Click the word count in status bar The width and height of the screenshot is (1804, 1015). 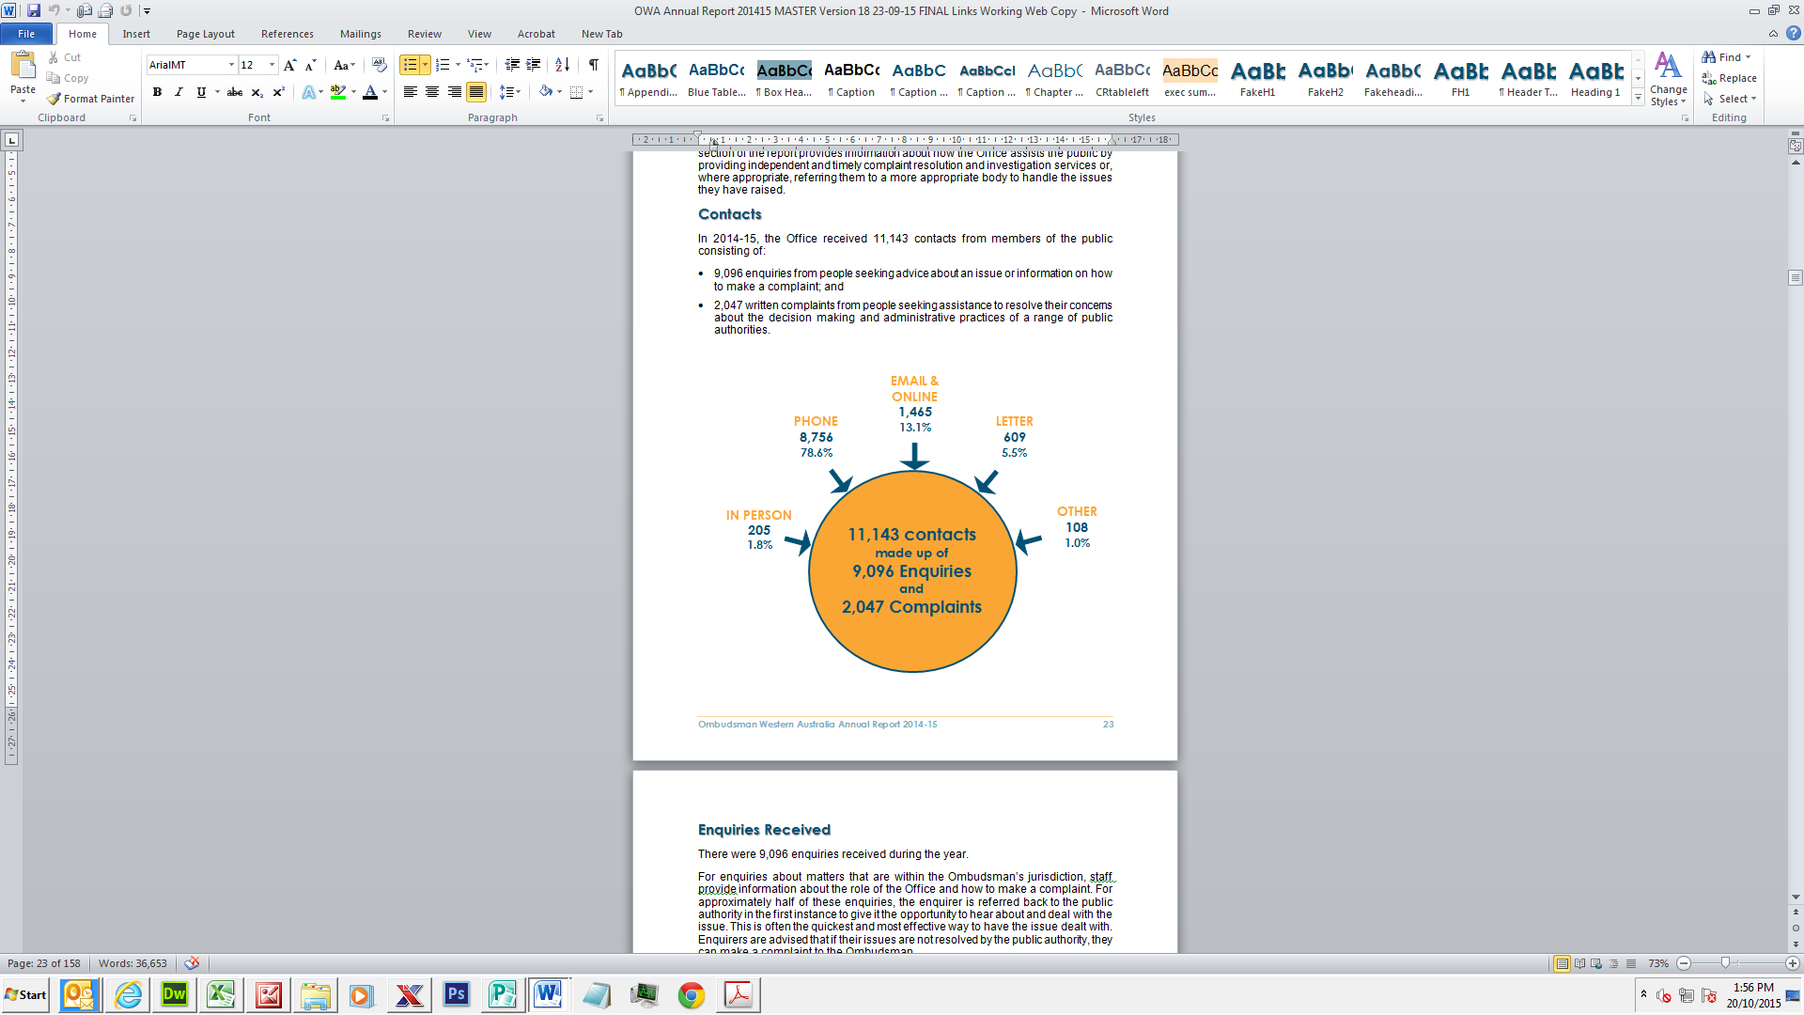pyautogui.click(x=132, y=963)
